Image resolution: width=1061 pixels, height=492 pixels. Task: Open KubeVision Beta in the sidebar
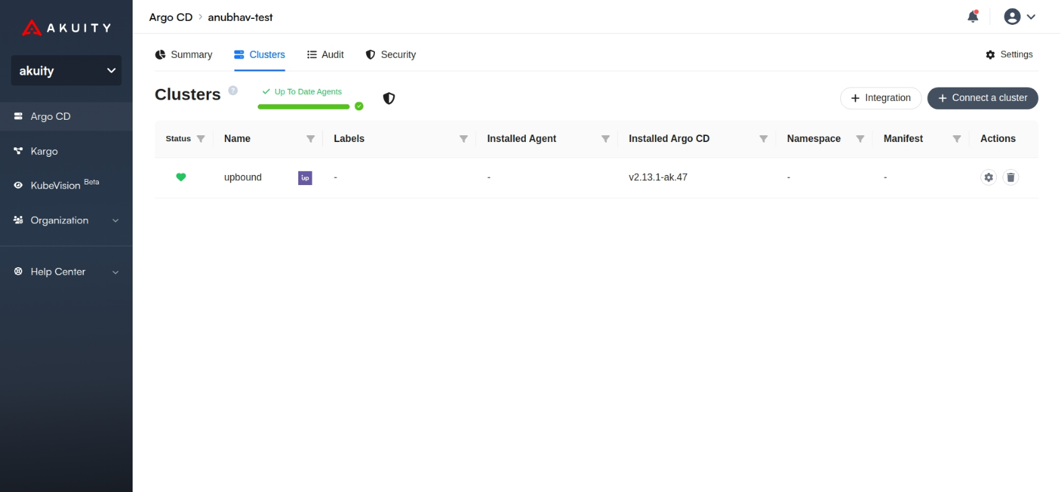pyautogui.click(x=66, y=185)
